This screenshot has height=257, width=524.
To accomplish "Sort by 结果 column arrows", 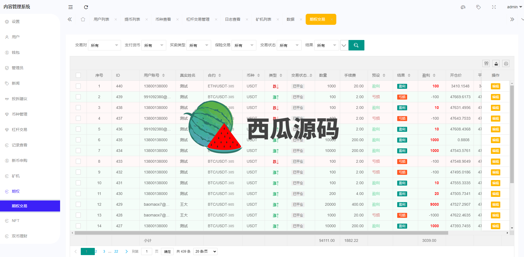I will (409, 75).
